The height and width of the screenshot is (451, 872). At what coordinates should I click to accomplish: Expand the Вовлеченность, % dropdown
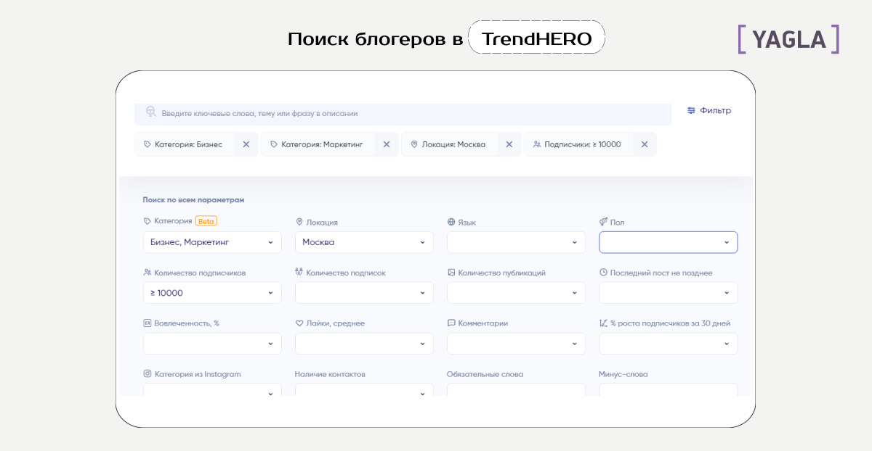pos(212,344)
